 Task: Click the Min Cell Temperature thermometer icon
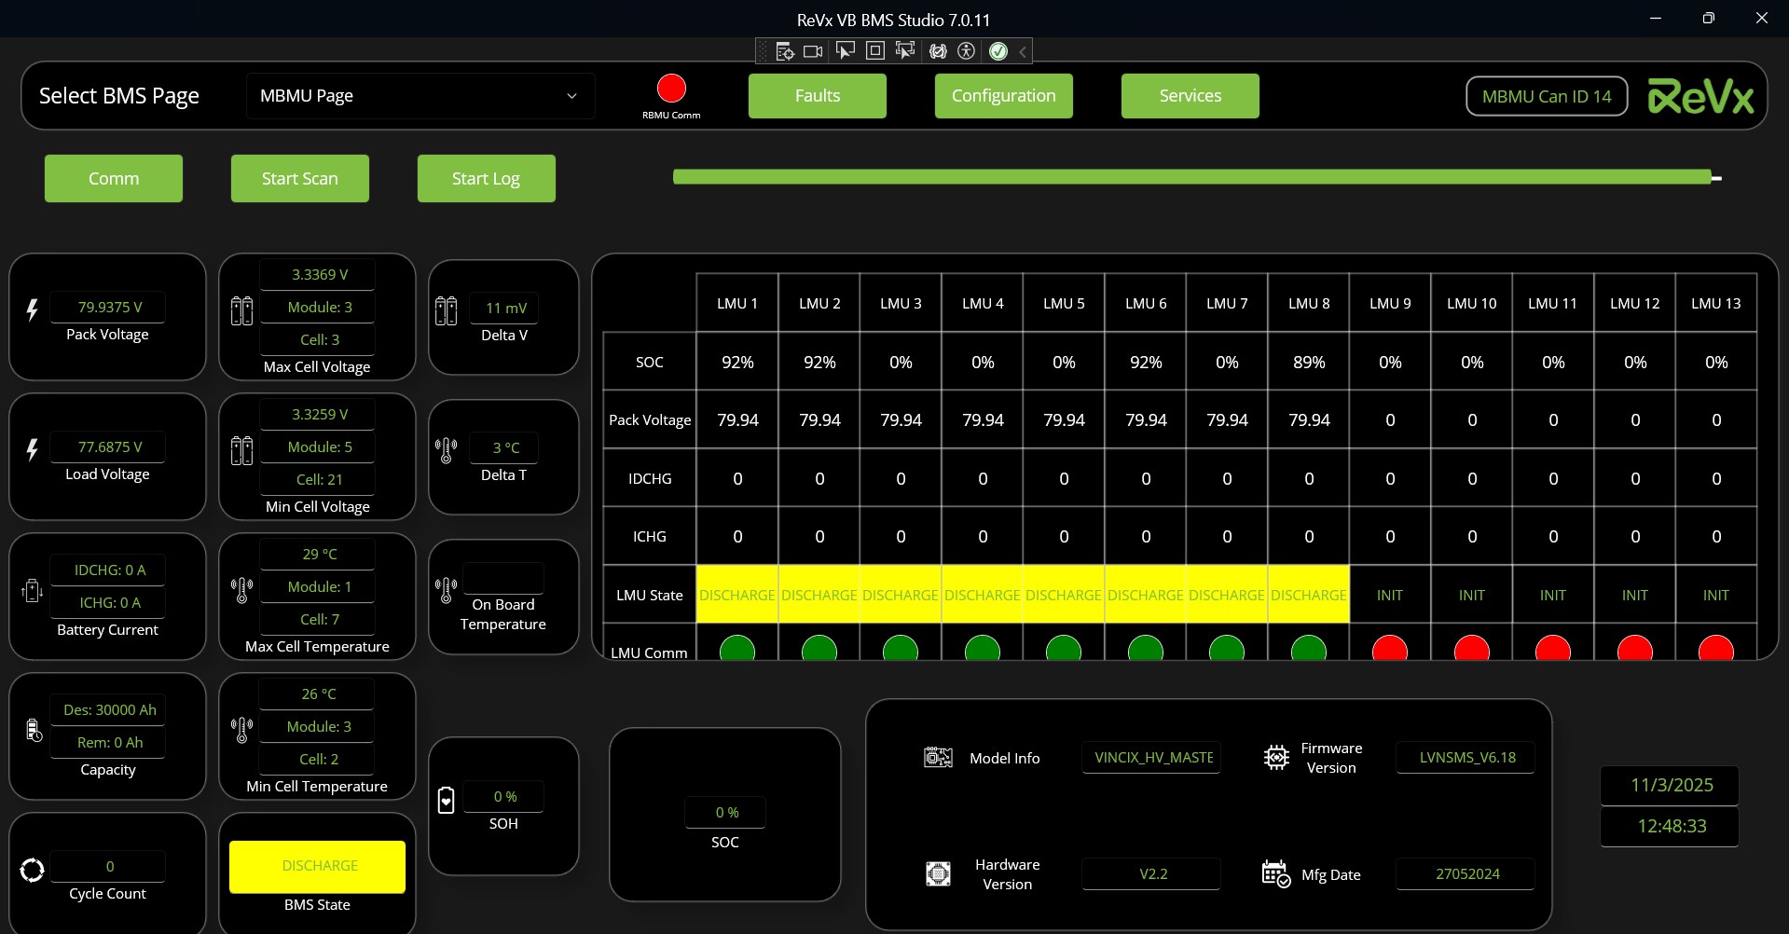241,730
